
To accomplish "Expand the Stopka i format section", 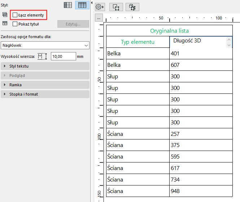I will tap(45, 94).
